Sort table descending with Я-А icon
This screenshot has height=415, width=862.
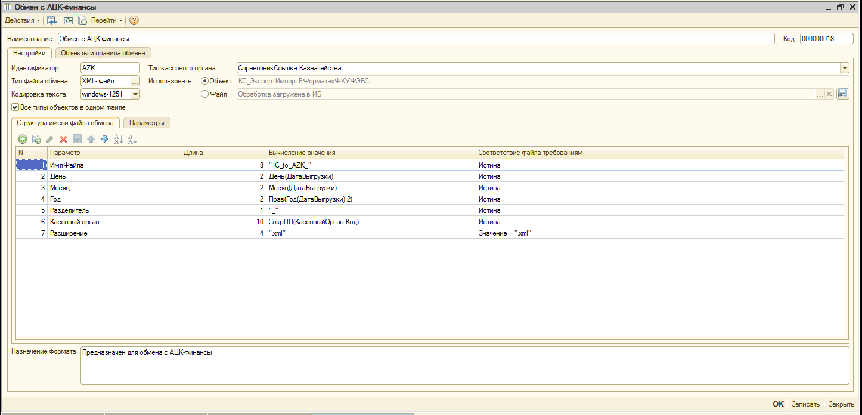click(x=132, y=139)
